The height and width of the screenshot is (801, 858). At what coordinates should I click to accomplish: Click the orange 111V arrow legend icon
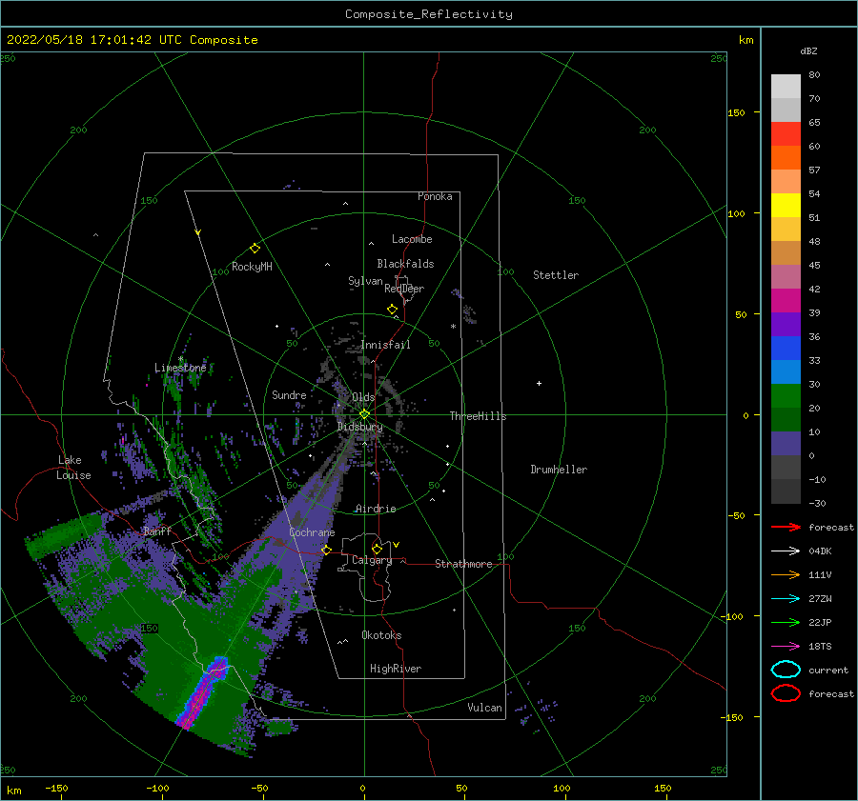[786, 574]
